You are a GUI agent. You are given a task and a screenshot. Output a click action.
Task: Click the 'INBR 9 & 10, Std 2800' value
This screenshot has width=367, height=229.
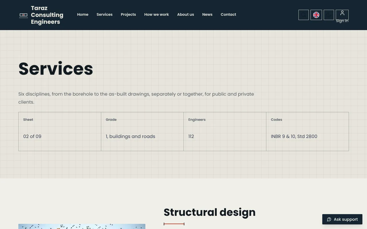point(294,136)
